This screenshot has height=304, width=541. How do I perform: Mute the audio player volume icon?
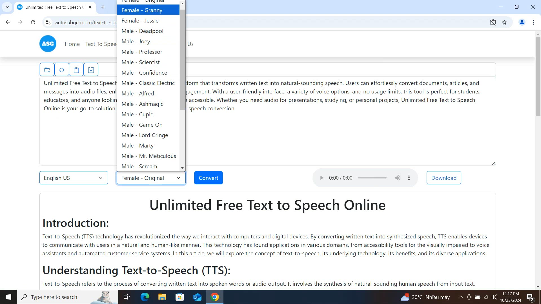398,178
